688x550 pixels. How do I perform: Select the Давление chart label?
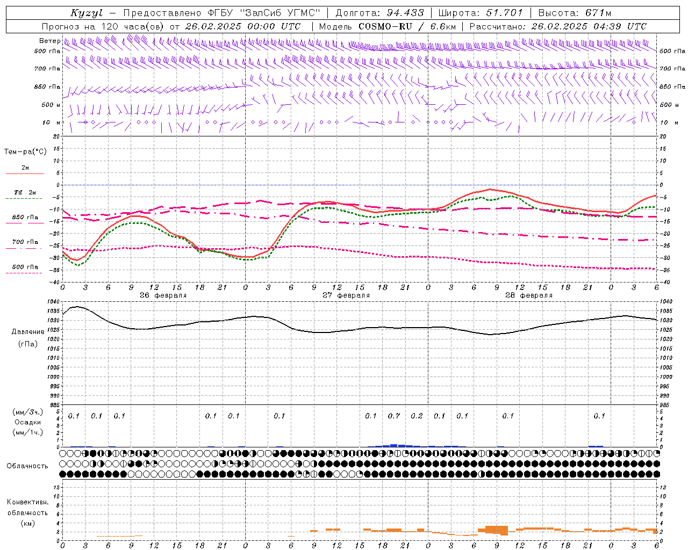click(28, 332)
